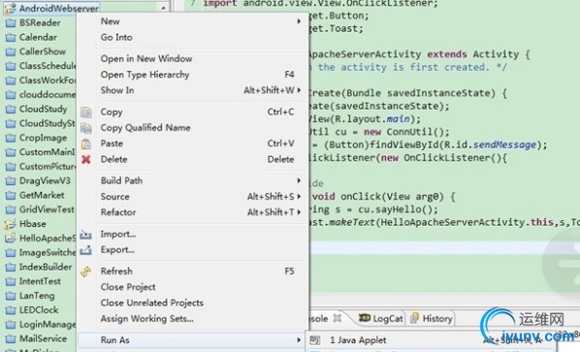The height and width of the screenshot is (352, 580).
Task: Select the CloudStudySt project name
Action: [x=48, y=123]
